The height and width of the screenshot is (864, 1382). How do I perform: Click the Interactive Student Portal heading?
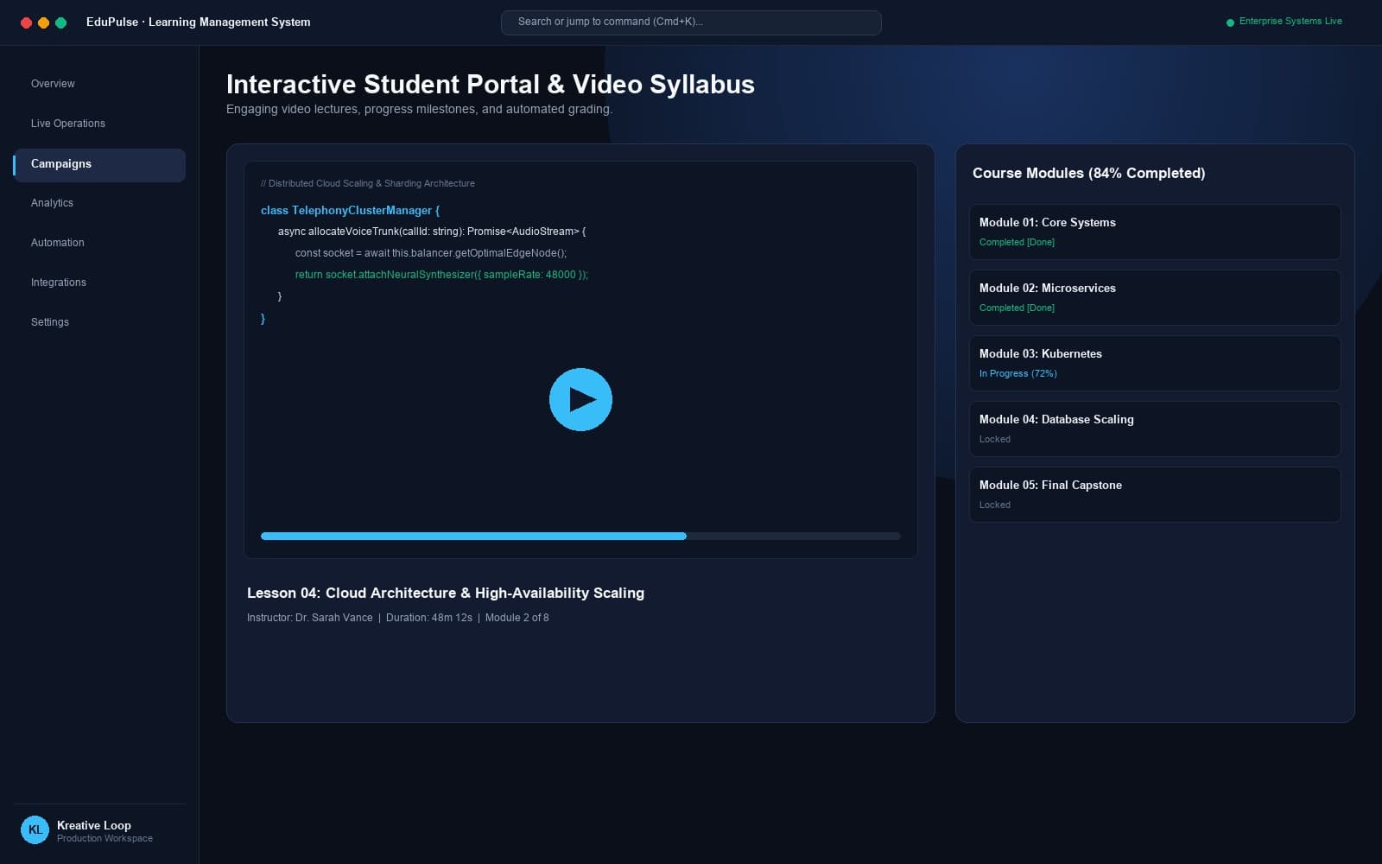coord(491,84)
